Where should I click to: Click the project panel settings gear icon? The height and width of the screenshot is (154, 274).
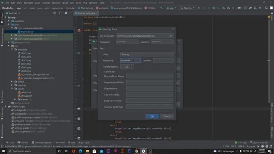click(66, 13)
